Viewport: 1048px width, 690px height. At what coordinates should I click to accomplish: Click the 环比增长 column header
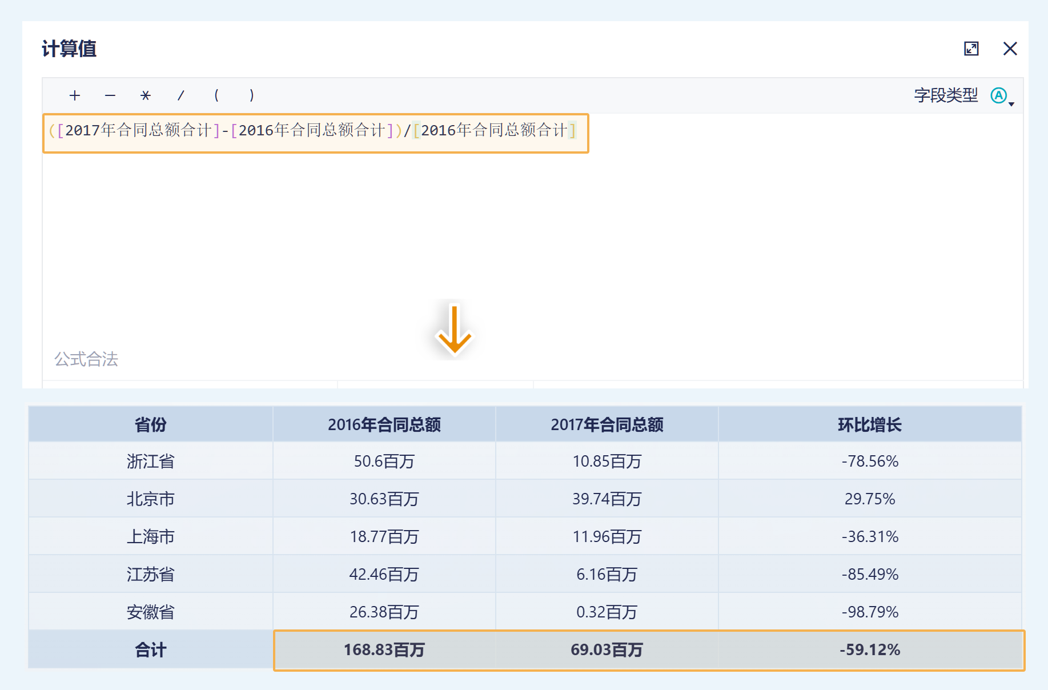870,424
